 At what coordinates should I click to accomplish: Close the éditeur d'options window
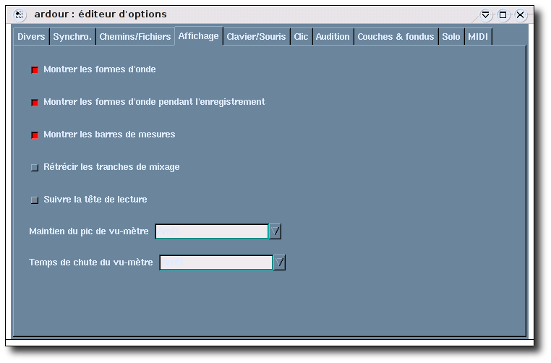click(x=520, y=14)
